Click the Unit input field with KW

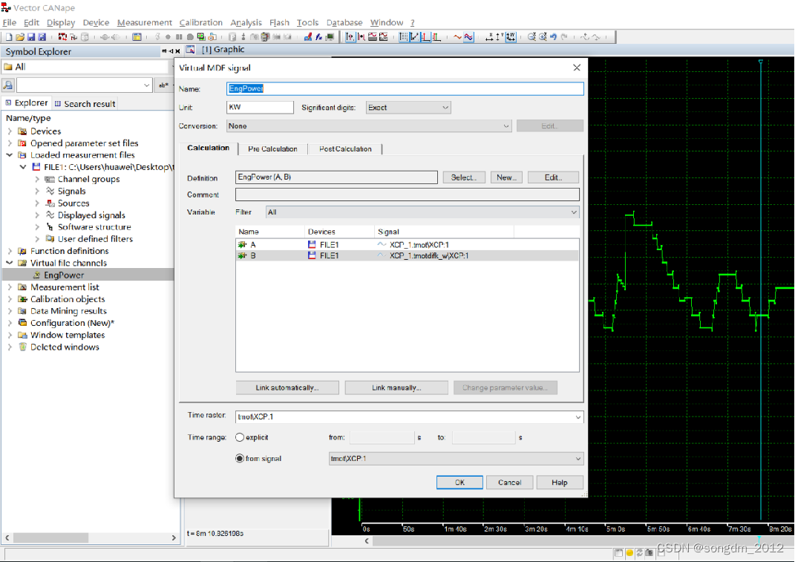pyautogui.click(x=260, y=108)
